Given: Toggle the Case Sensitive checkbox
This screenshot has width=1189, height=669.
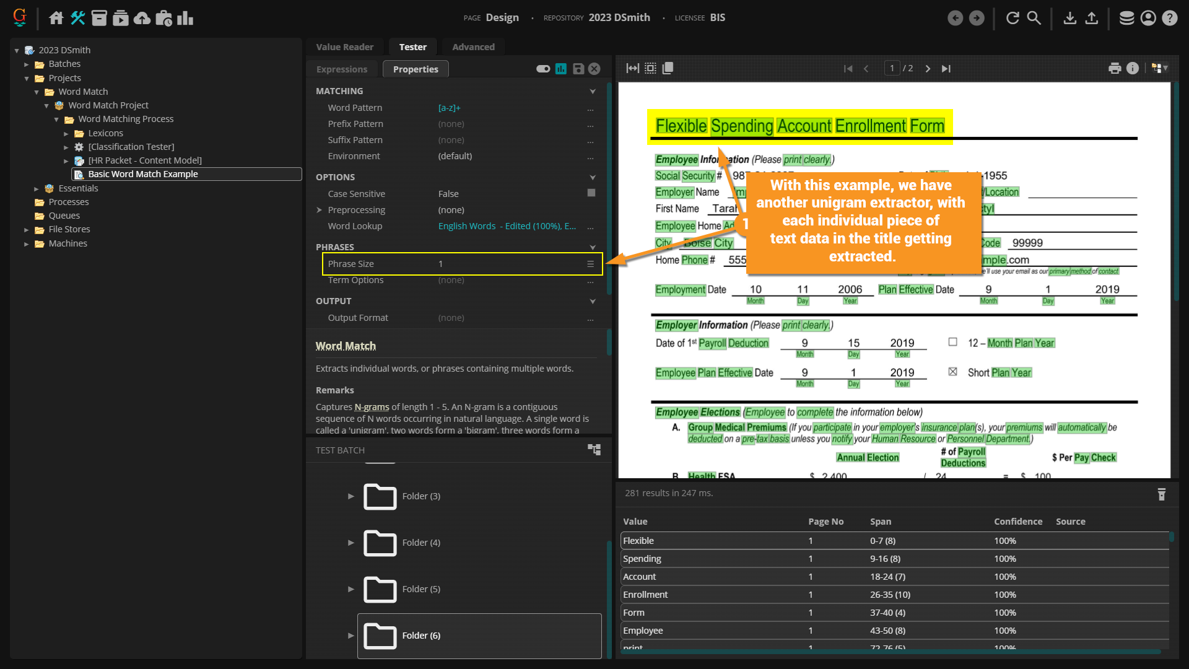Looking at the screenshot, I should point(591,193).
